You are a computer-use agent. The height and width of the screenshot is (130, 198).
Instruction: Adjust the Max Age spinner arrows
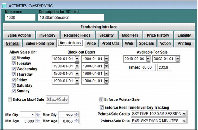(x=76, y=121)
